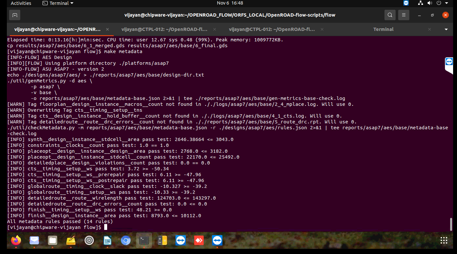The image size is (457, 254).
Task: Click the tab list chevron right of the Terminal tab
Action: [x=446, y=29]
